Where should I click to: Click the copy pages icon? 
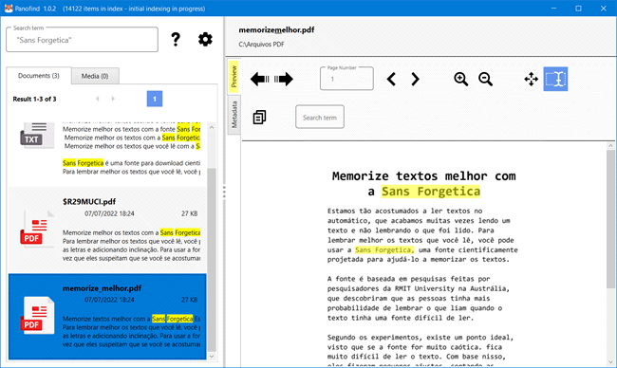click(x=259, y=117)
